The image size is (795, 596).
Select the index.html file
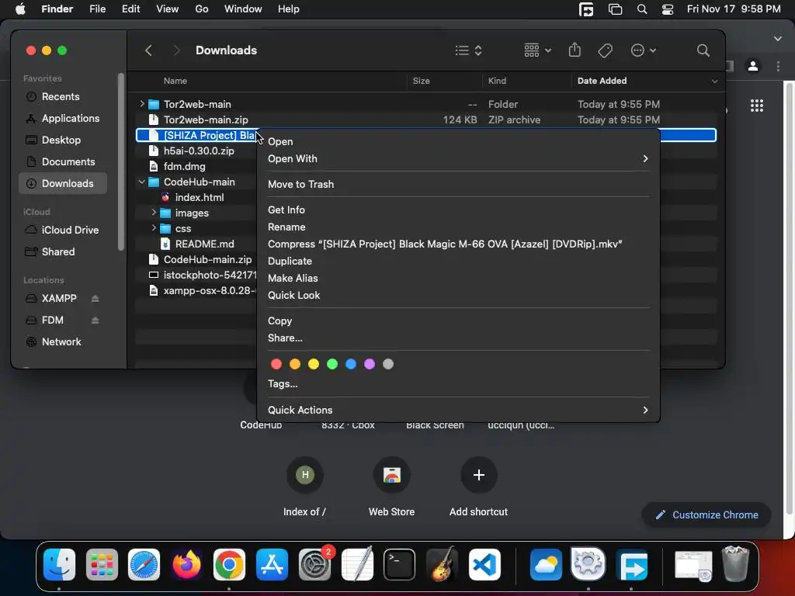click(200, 198)
